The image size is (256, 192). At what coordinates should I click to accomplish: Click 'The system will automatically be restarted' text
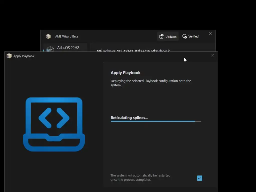(140, 177)
